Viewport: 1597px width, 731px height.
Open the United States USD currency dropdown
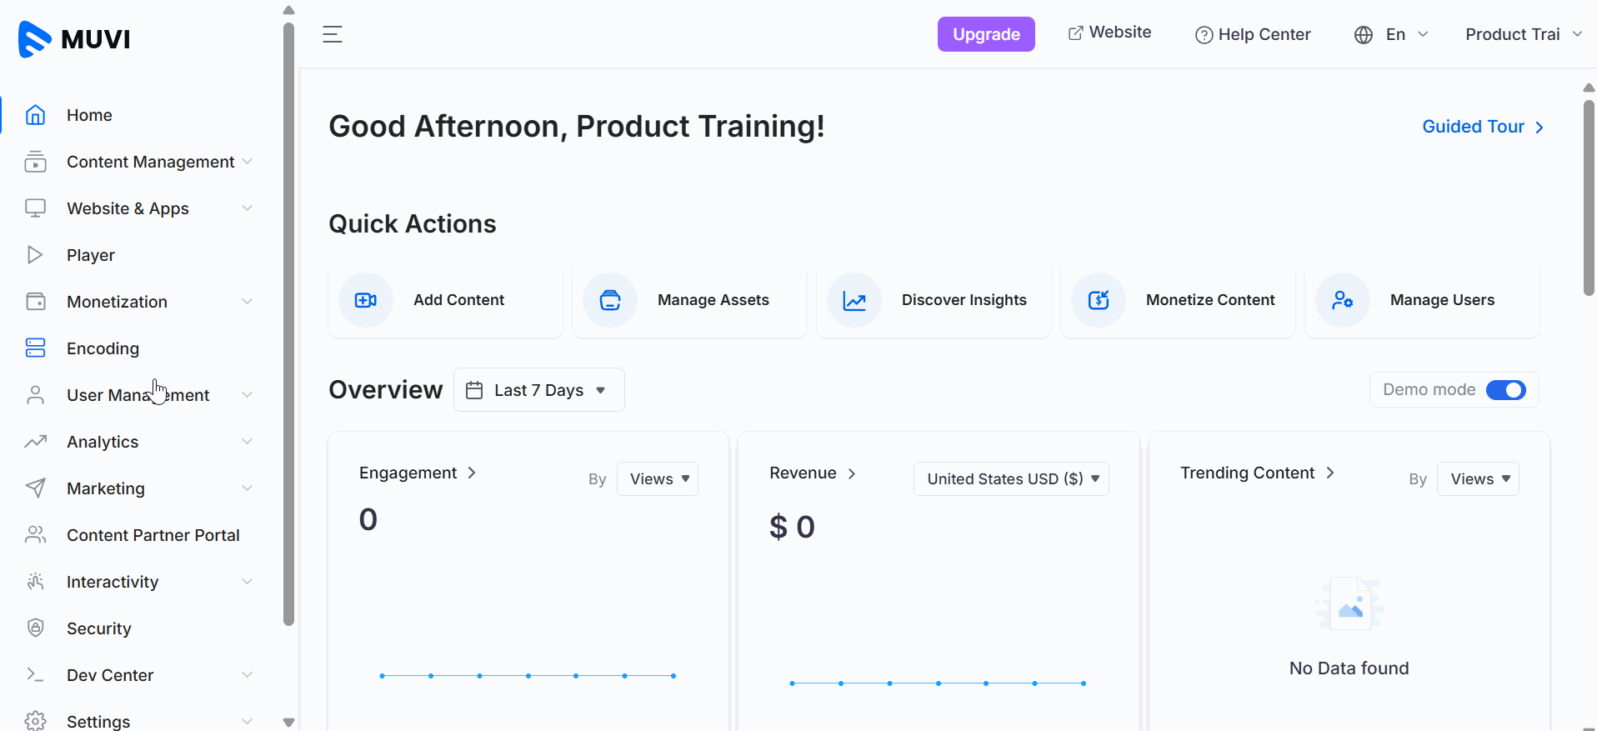1011,479
